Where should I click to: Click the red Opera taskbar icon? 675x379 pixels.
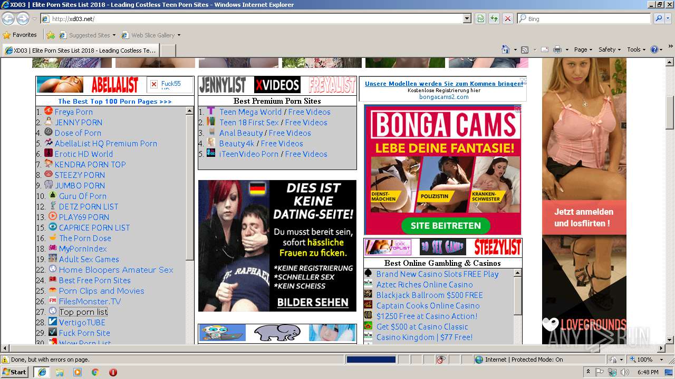click(x=113, y=372)
